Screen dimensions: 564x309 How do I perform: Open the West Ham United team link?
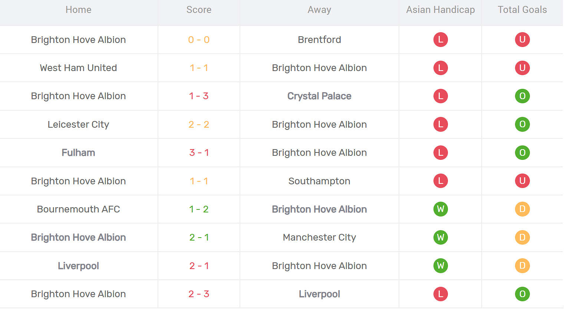pos(78,68)
